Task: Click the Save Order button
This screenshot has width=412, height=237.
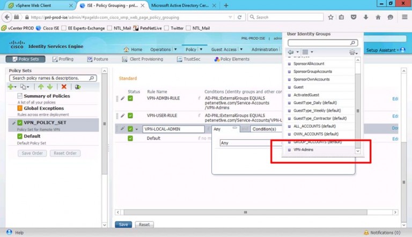Action: [x=32, y=153]
